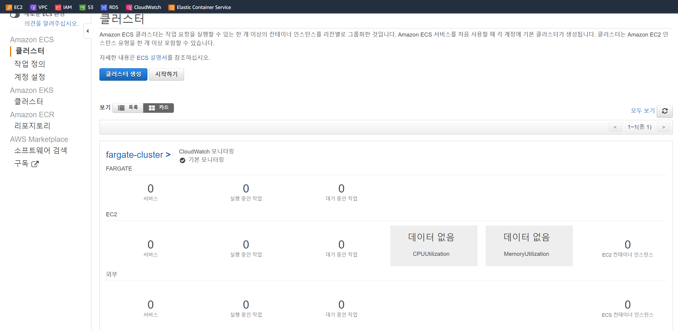
Task: Open the RDS service shortcut icon
Action: (104, 7)
